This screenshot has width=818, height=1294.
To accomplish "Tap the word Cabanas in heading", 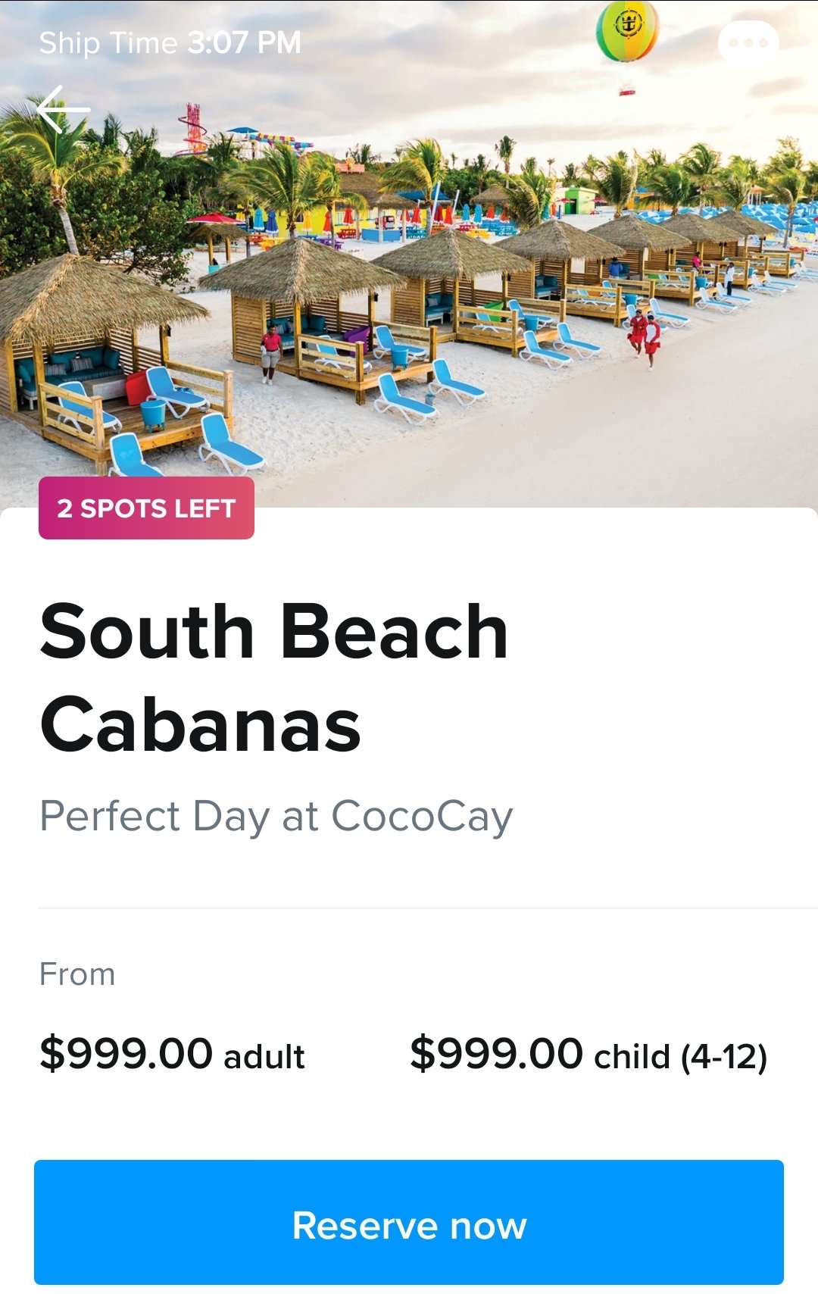I will click(201, 725).
